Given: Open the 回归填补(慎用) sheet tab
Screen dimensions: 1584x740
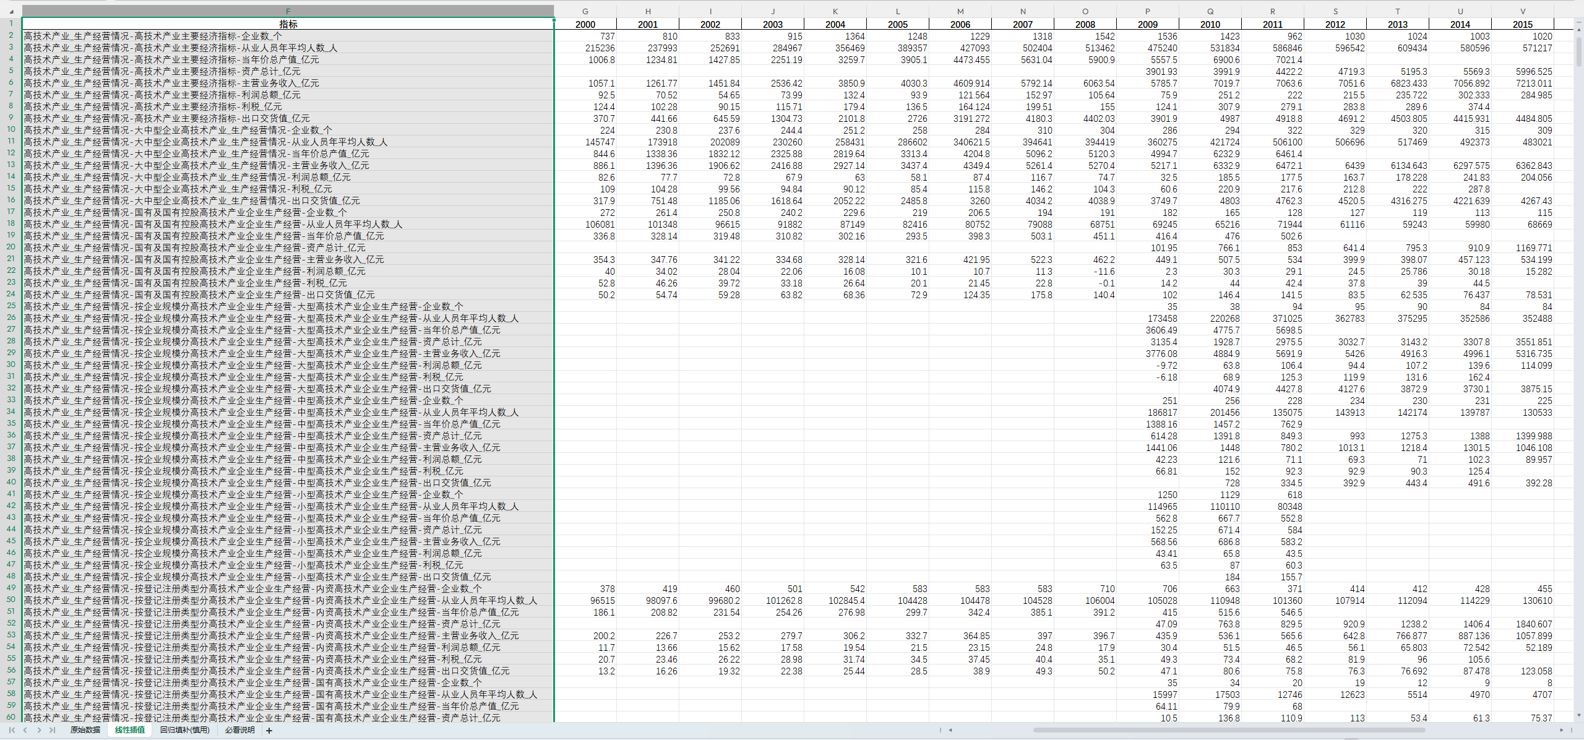Looking at the screenshot, I should (x=184, y=730).
